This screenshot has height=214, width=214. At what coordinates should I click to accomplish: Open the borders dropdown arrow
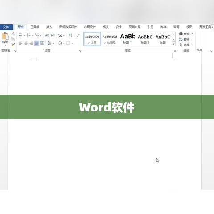click(x=72, y=43)
